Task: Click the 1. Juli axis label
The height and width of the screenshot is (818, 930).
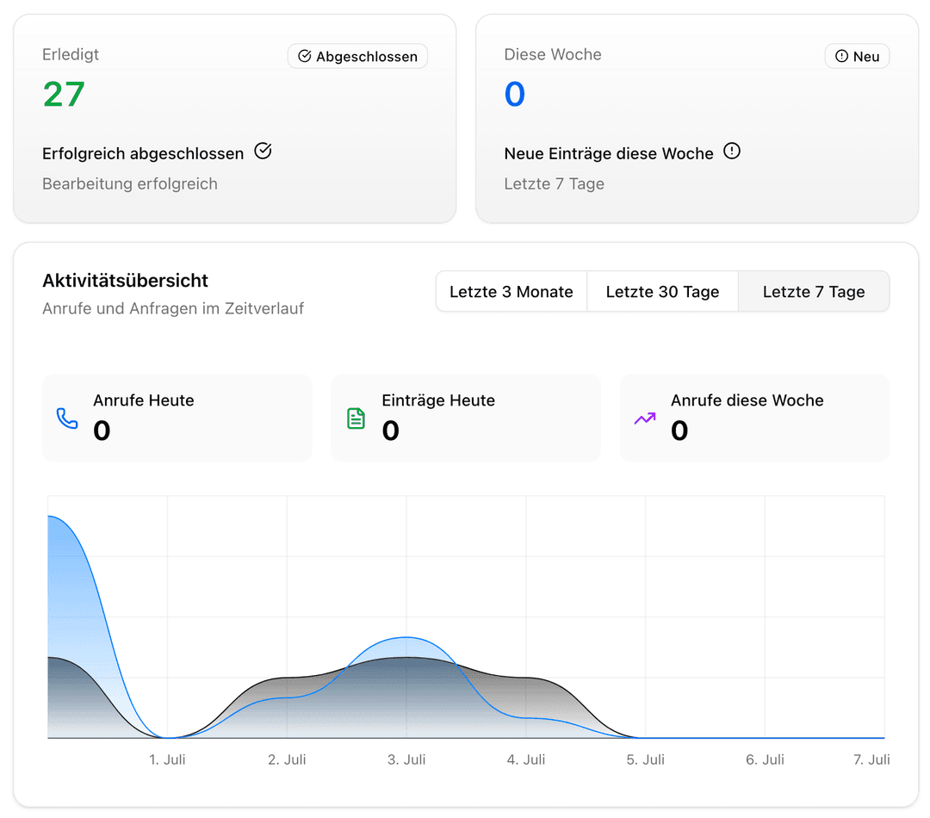Action: pyautogui.click(x=167, y=759)
